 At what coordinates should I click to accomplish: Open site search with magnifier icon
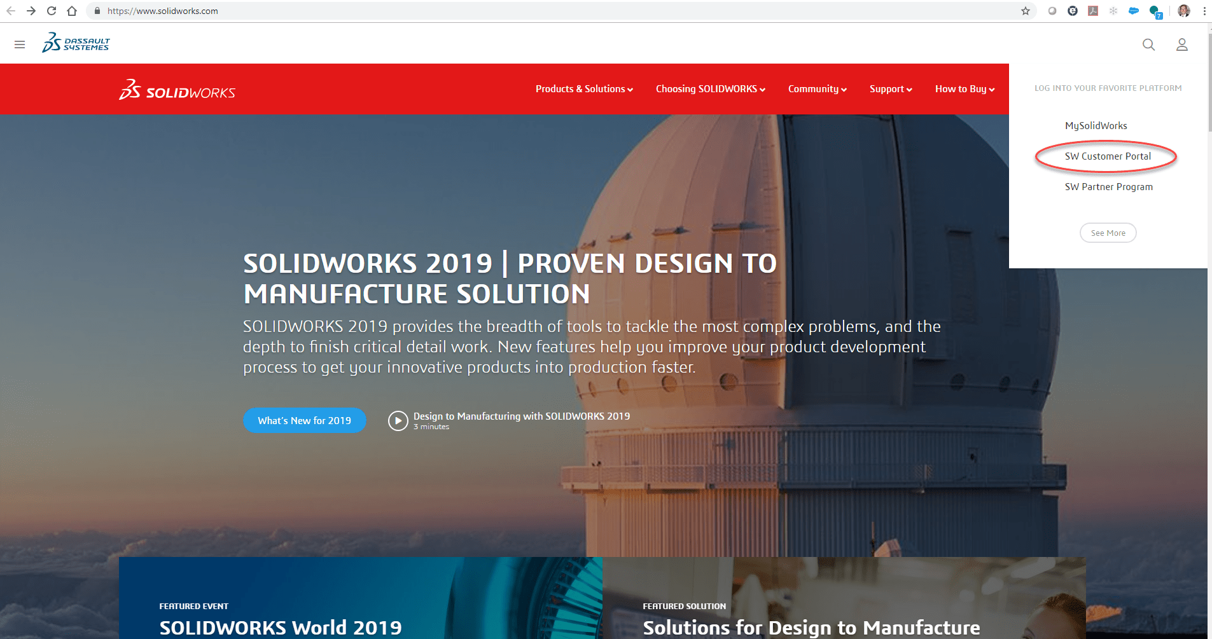point(1148,45)
